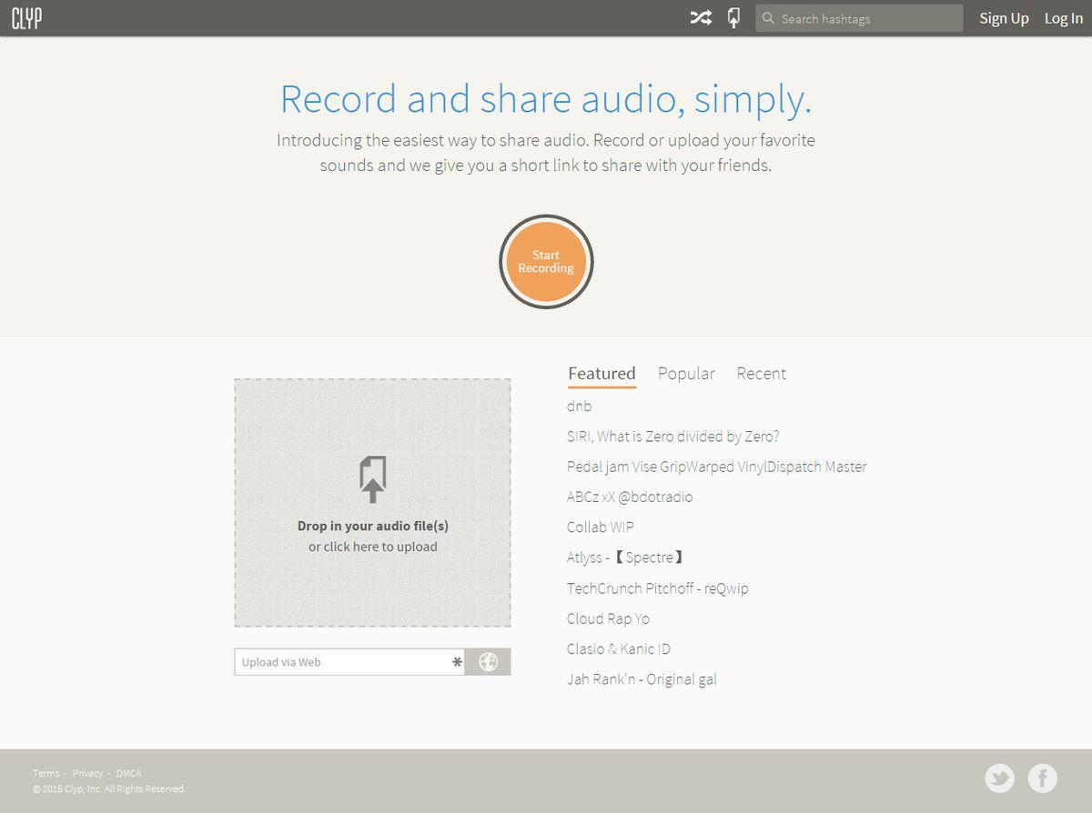Click the shuffle random audio icon
This screenshot has height=813, width=1092.
pyautogui.click(x=700, y=18)
